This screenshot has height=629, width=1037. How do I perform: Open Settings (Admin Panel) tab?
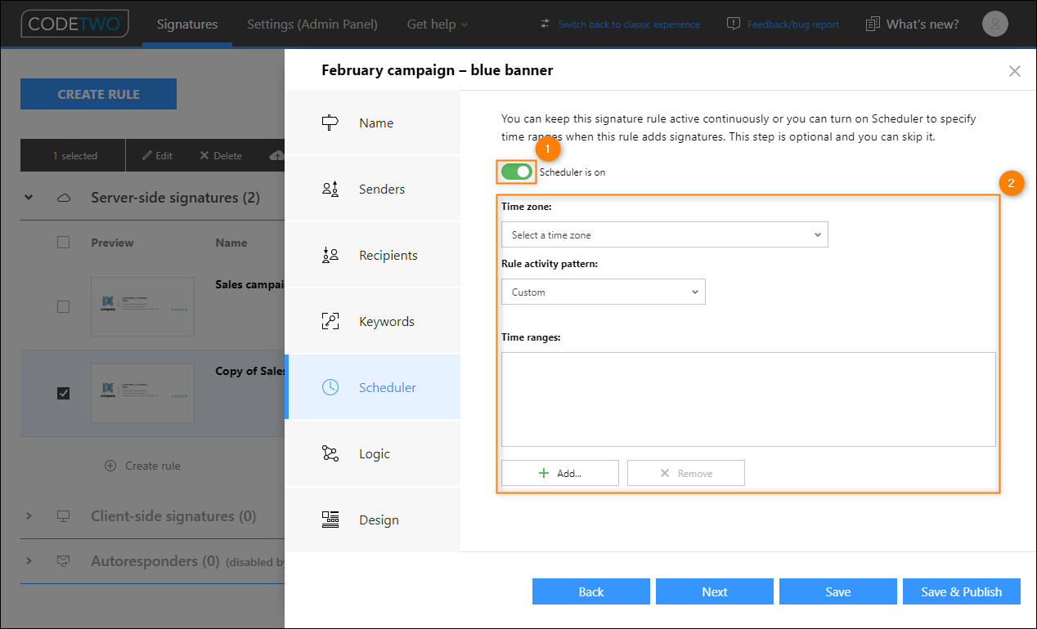pyautogui.click(x=312, y=24)
